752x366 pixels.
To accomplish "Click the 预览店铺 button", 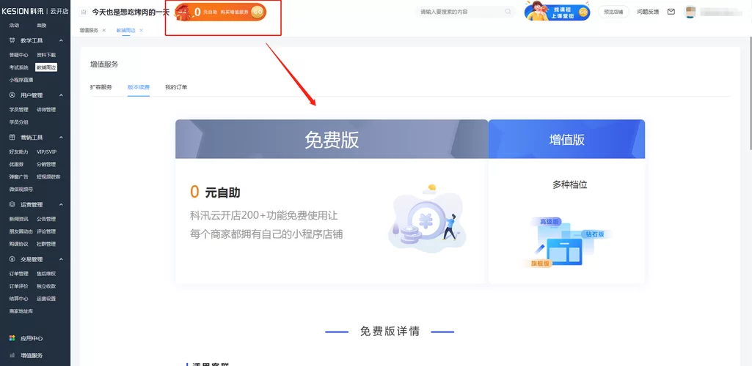I will pos(613,12).
